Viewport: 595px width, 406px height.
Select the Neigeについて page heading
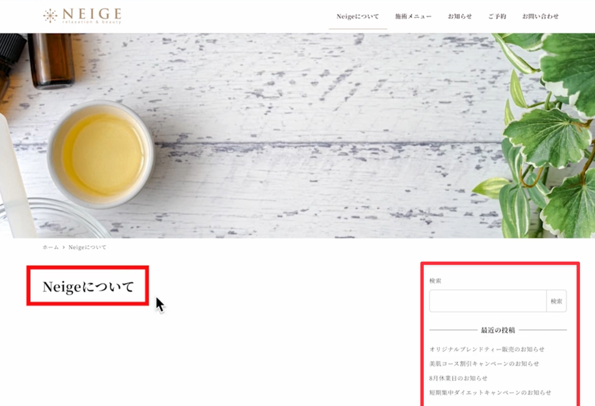(x=88, y=287)
